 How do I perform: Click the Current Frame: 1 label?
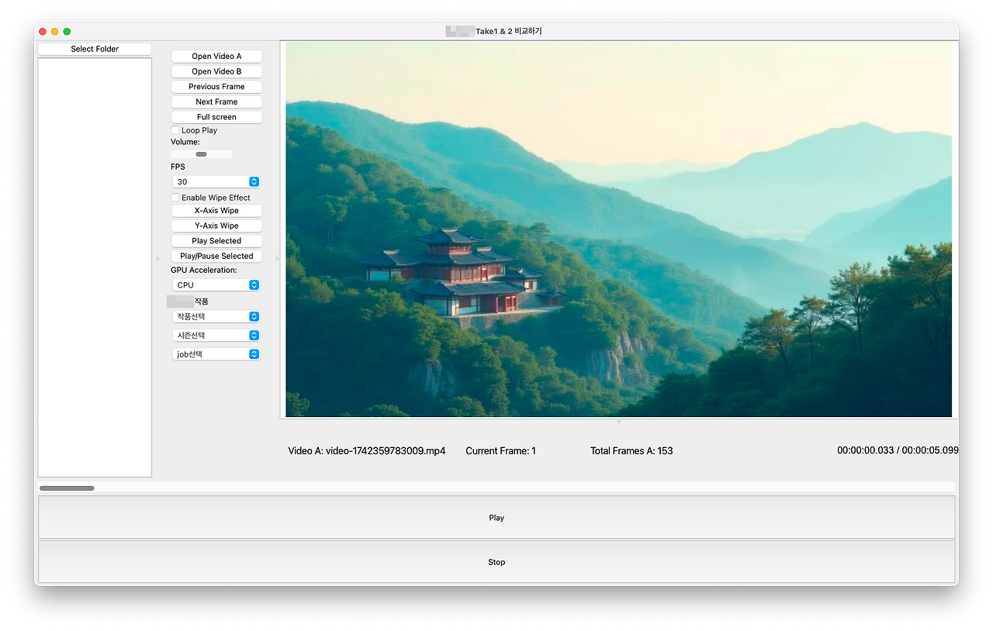(x=500, y=450)
